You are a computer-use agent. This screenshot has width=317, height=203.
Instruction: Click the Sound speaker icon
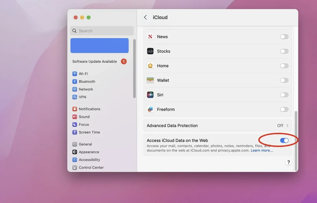coord(75,117)
